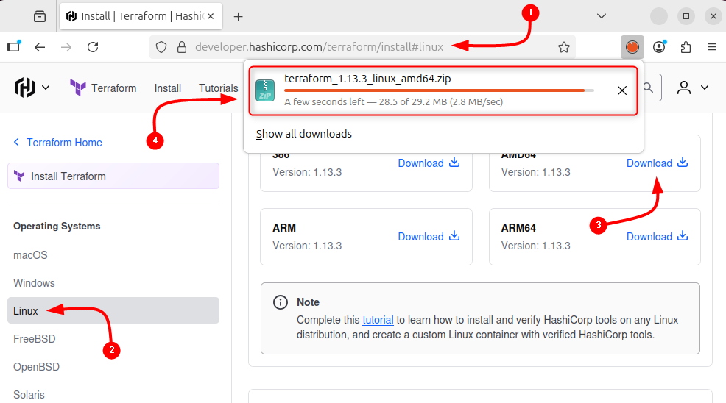The width and height of the screenshot is (726, 403).
Task: Open the tutorial link in the Note
Action: click(x=378, y=320)
